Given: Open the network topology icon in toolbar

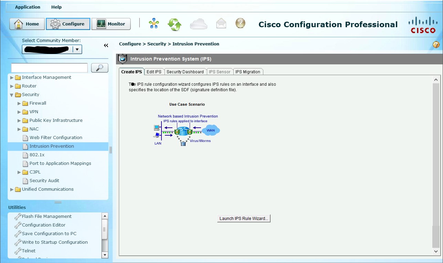Looking at the screenshot, I should pos(154,24).
